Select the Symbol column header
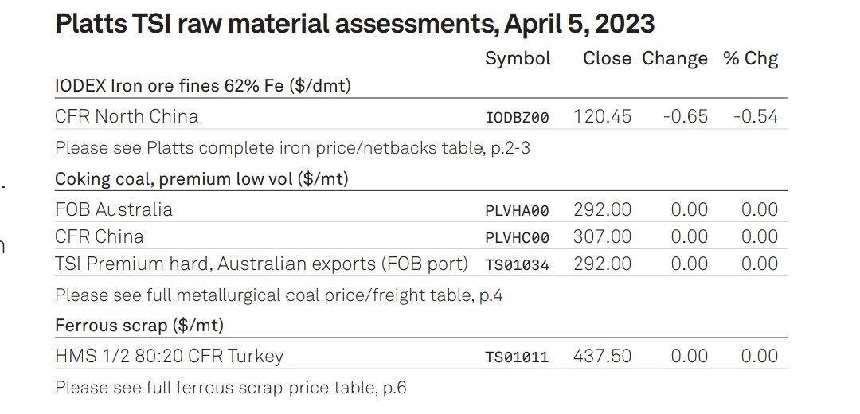The image size is (860, 414). (518, 59)
